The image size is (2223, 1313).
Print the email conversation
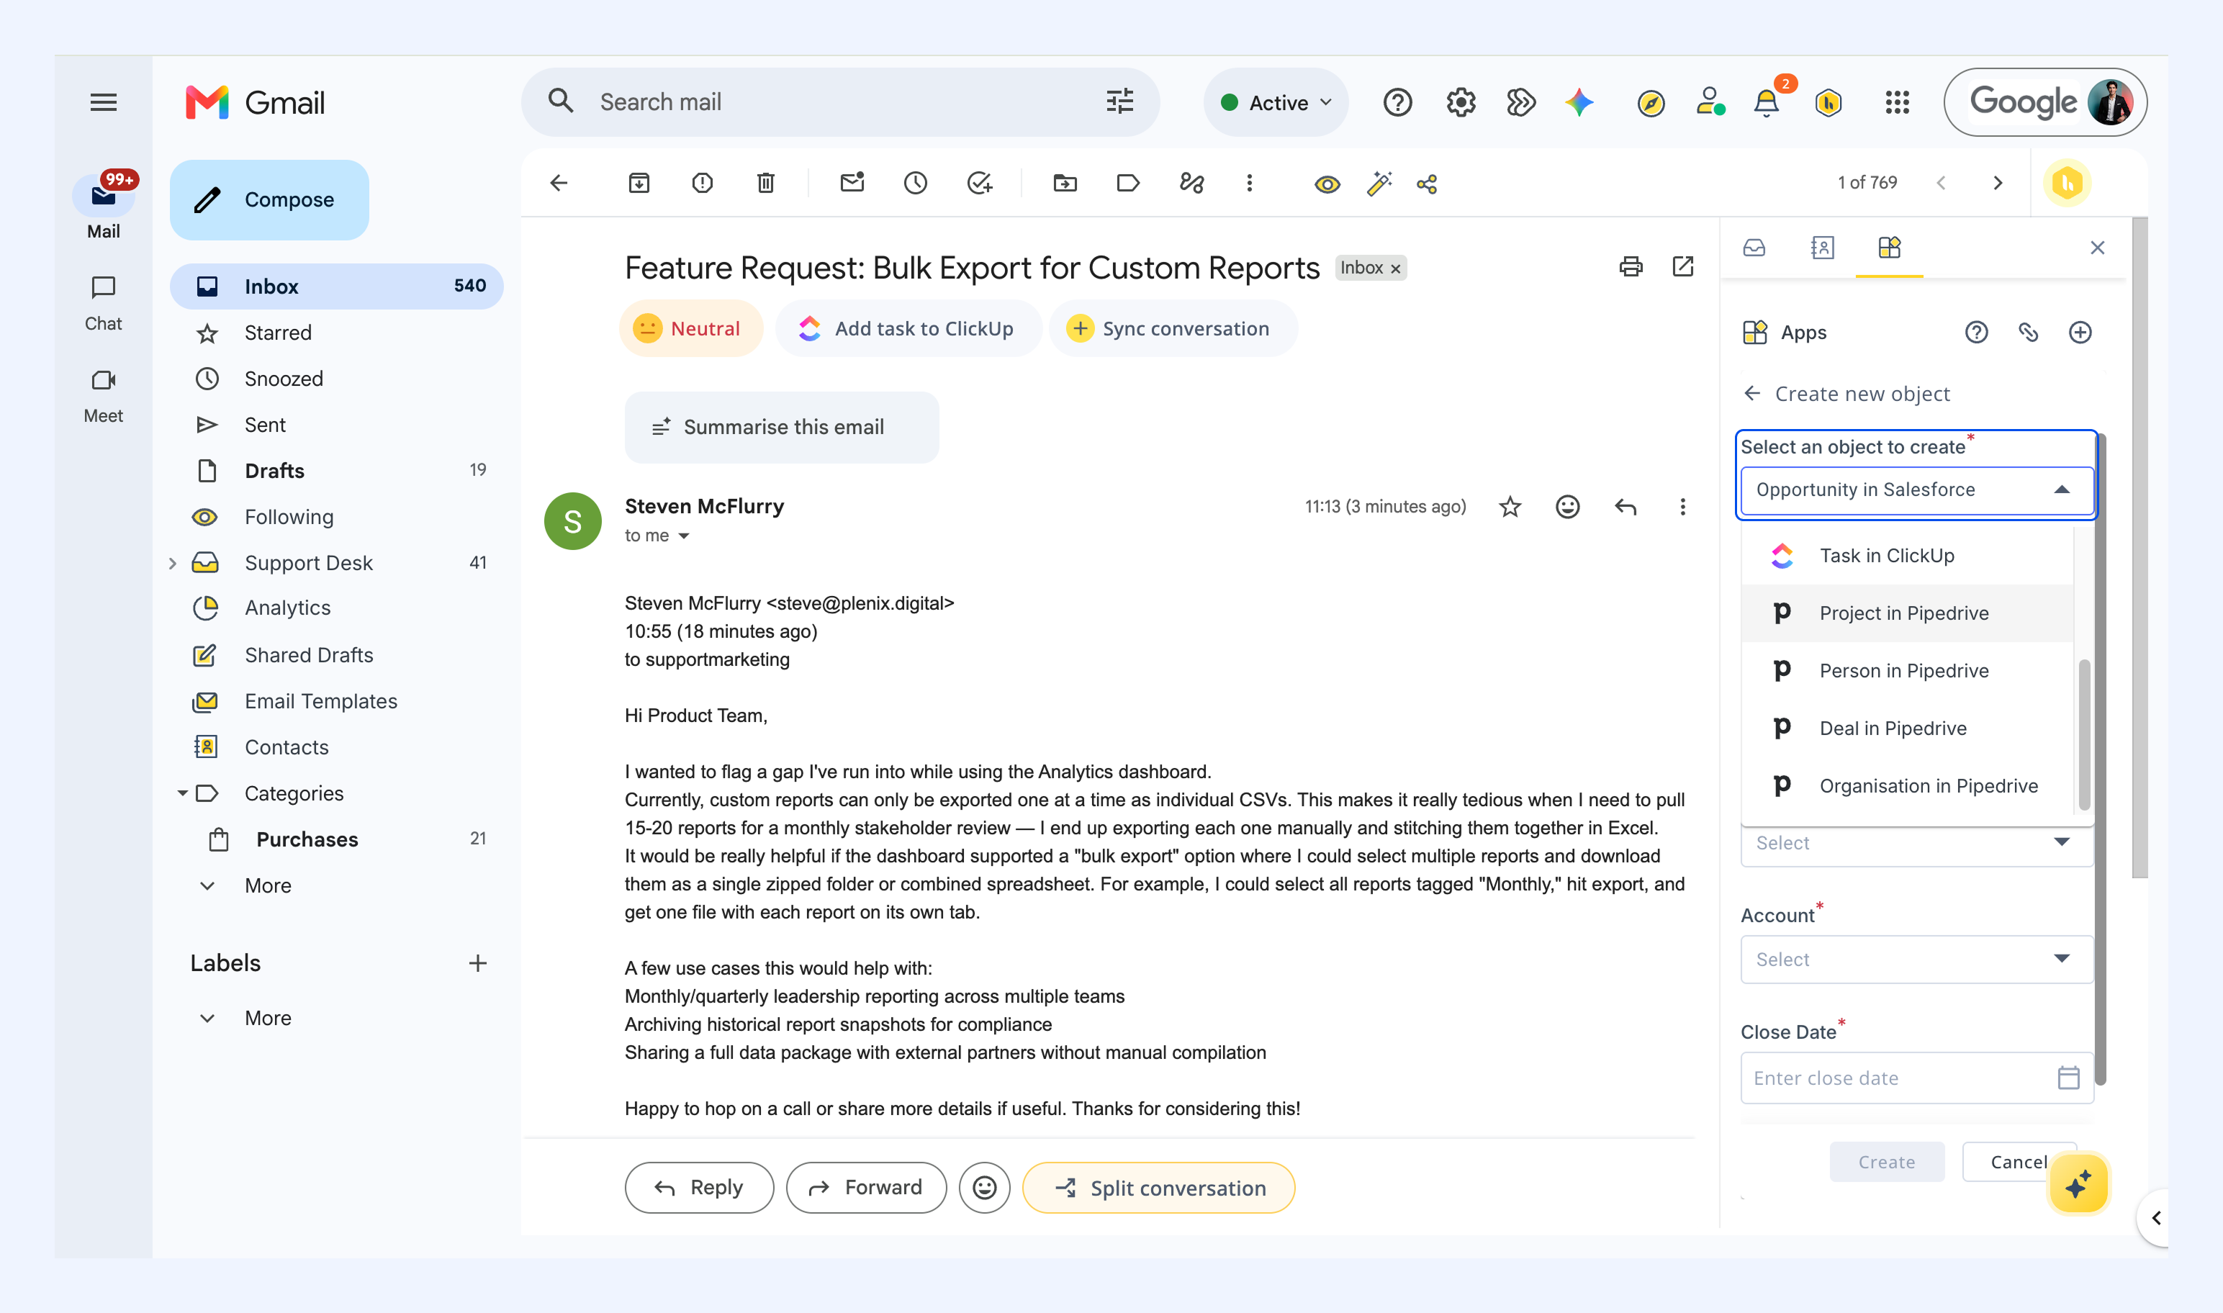pos(1631,266)
